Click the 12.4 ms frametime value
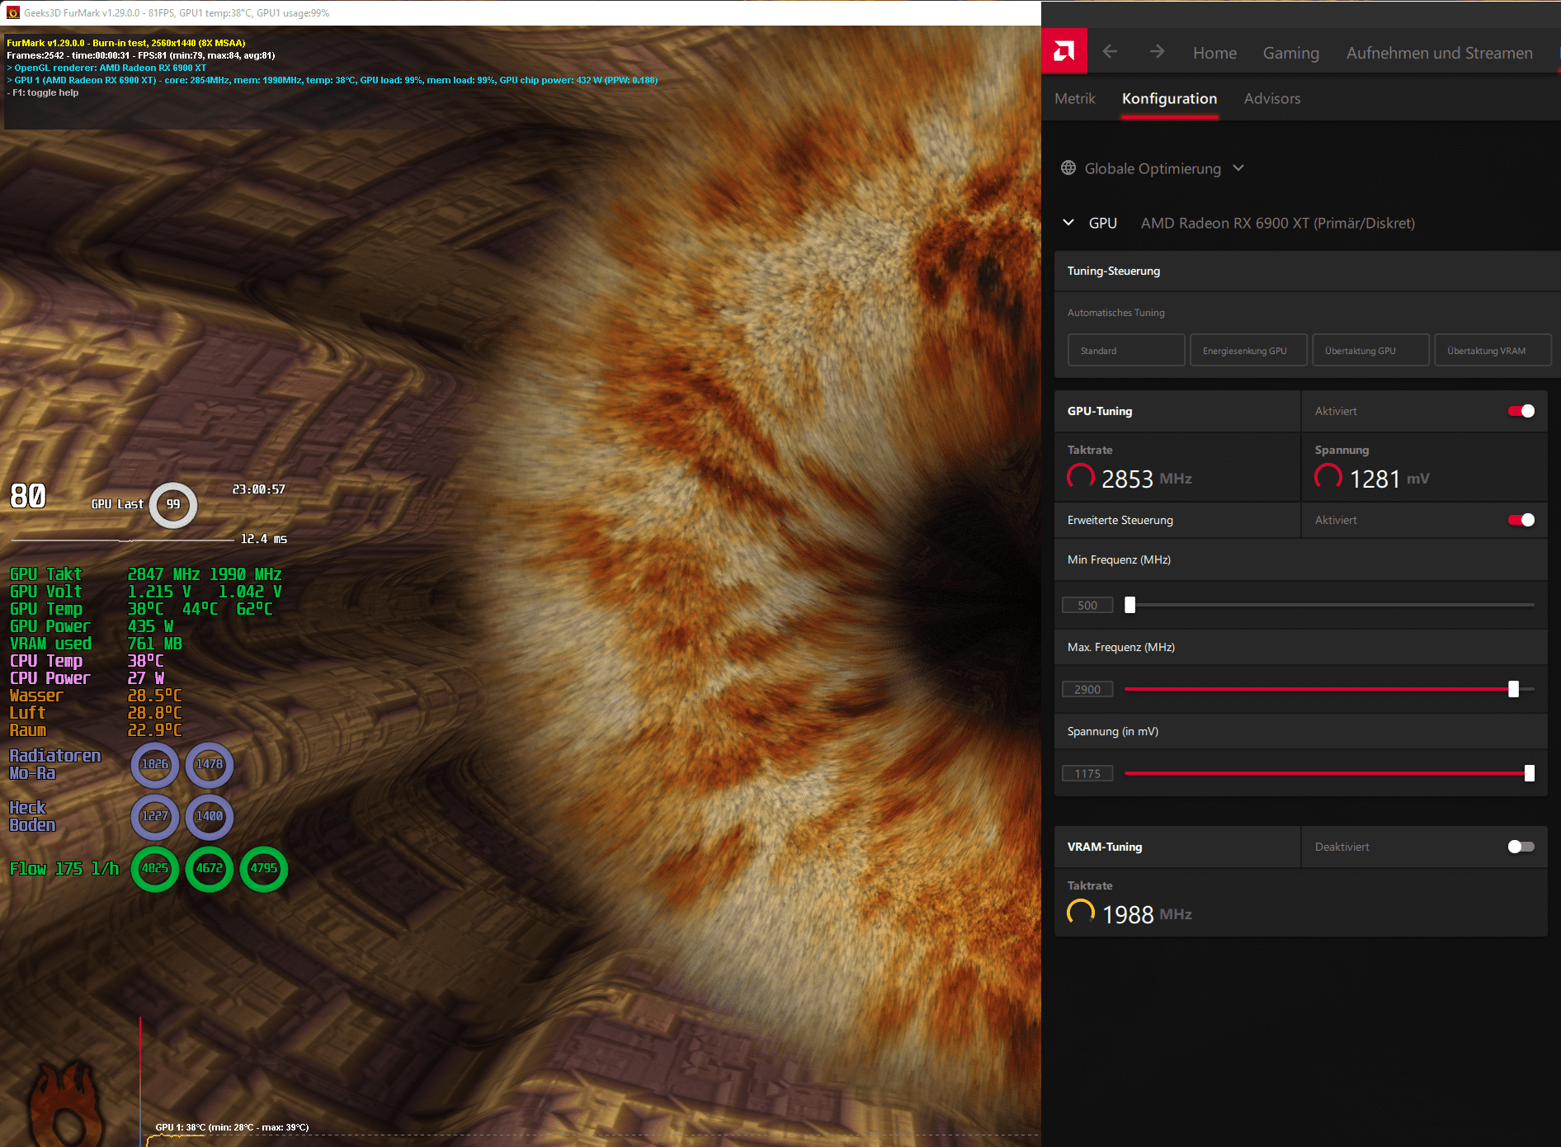Viewport: 1561px width, 1147px height. point(264,539)
